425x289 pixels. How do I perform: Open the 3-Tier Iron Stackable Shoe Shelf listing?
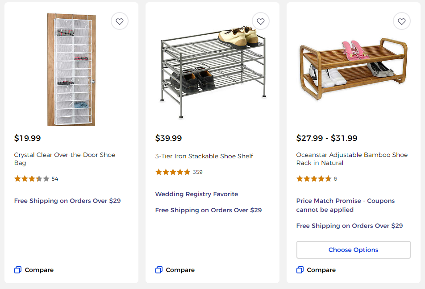pos(204,156)
